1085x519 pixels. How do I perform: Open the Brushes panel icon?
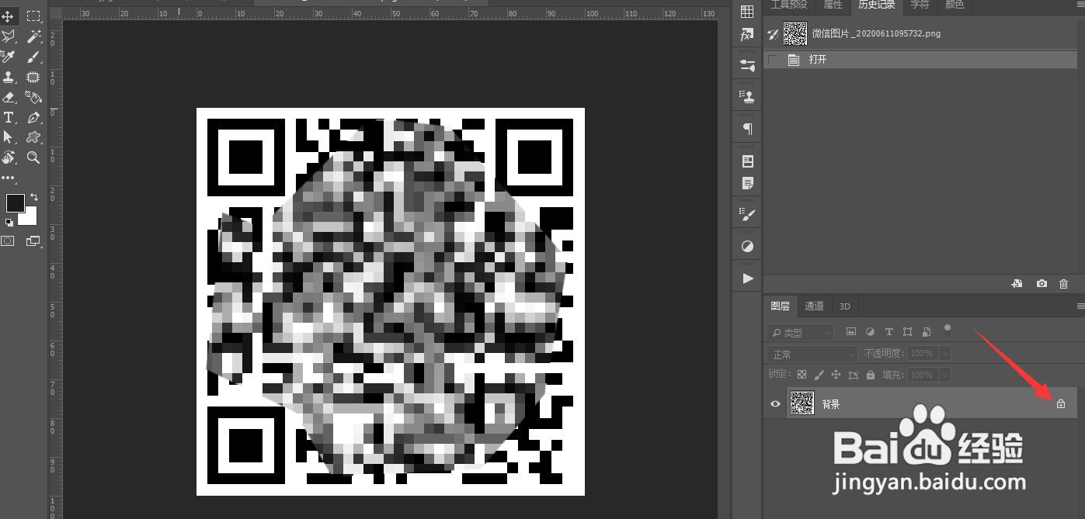click(x=747, y=215)
